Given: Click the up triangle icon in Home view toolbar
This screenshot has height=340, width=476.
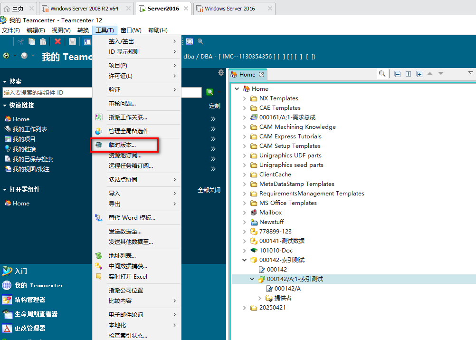Looking at the screenshot, I should point(430,74).
